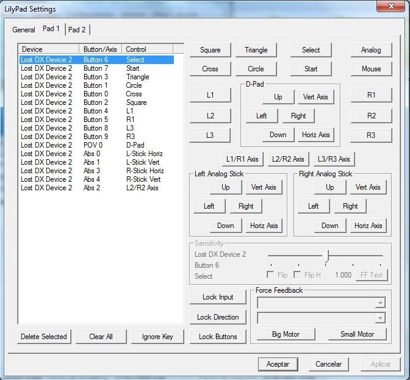
Task: Click the Ignore Key button
Action: [157, 337]
